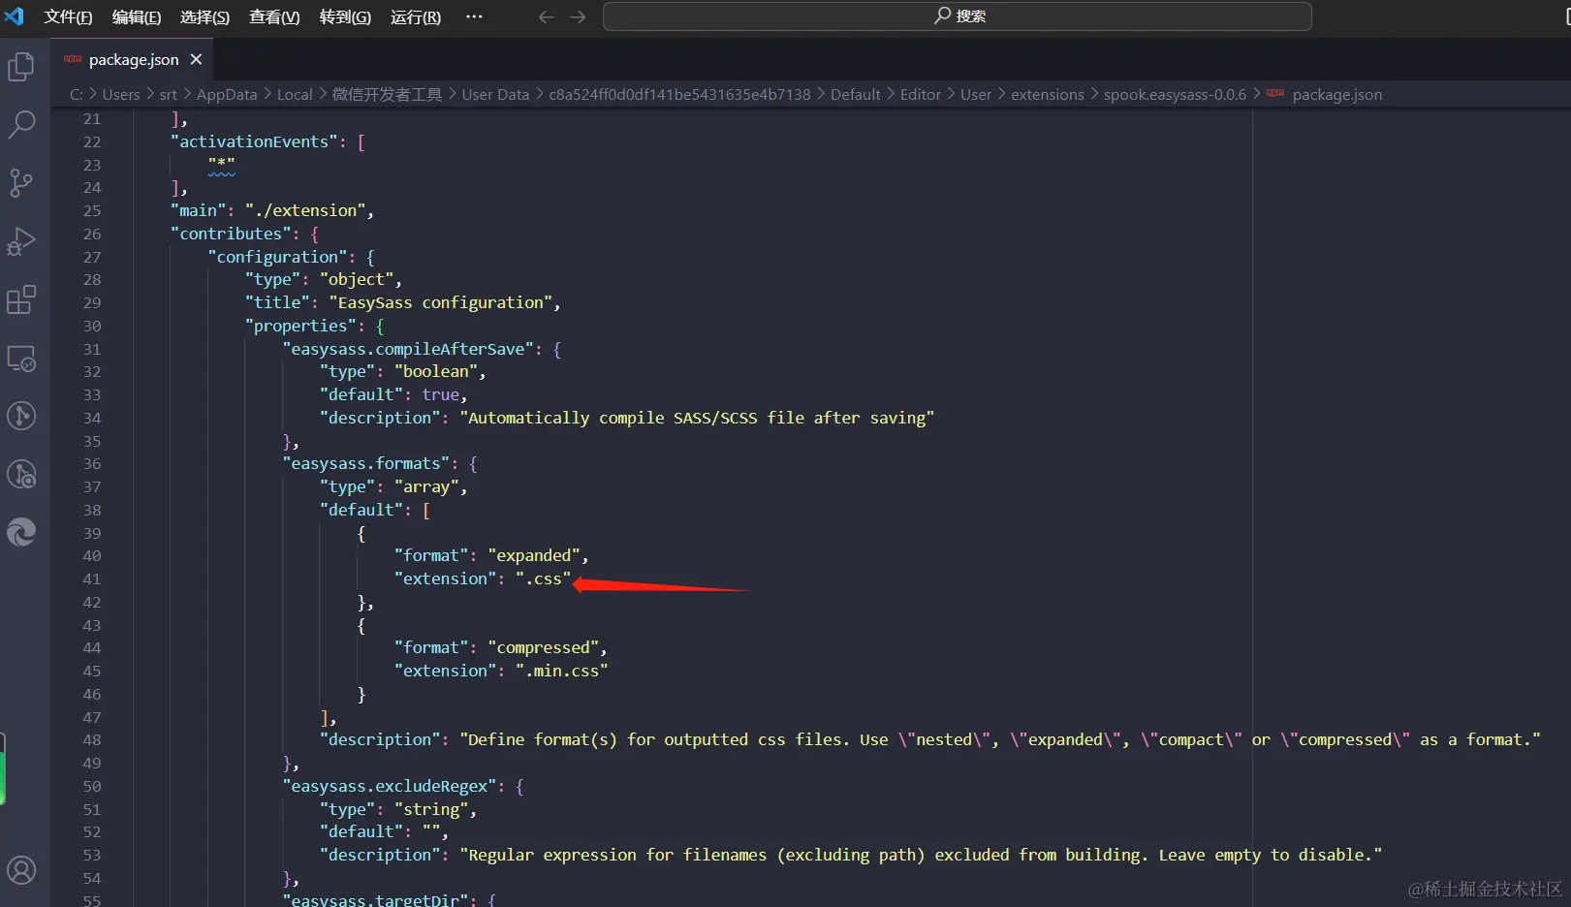The image size is (1571, 907).
Task: Open the 微信开发者工具 breadcrumb
Action: click(388, 94)
